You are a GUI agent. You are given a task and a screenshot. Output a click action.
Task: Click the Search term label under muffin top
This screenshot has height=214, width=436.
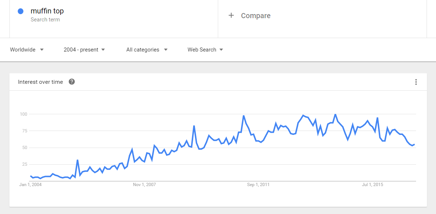pyautogui.click(x=45, y=20)
